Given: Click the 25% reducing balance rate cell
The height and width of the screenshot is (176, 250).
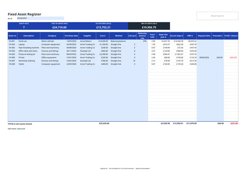Looking at the screenshot, I should (142, 41).
